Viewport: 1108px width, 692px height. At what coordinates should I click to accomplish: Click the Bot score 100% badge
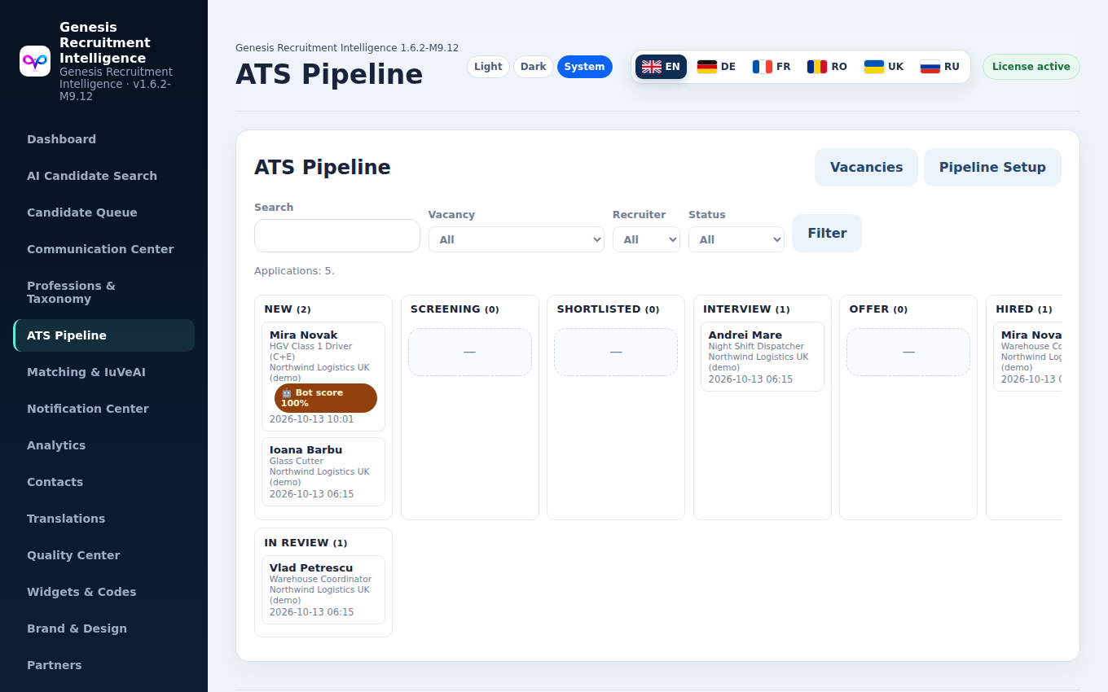pyautogui.click(x=326, y=398)
